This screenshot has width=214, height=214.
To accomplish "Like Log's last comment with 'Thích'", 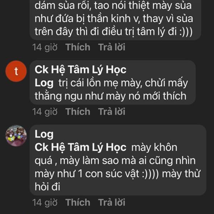I will point(78,202).
